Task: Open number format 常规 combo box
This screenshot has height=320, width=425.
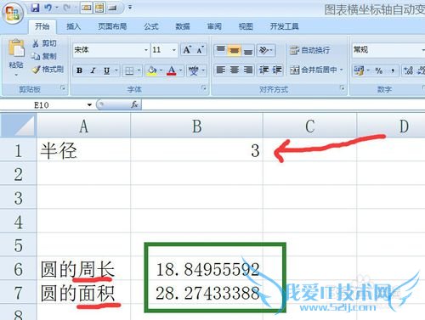Action: pyautogui.click(x=388, y=50)
